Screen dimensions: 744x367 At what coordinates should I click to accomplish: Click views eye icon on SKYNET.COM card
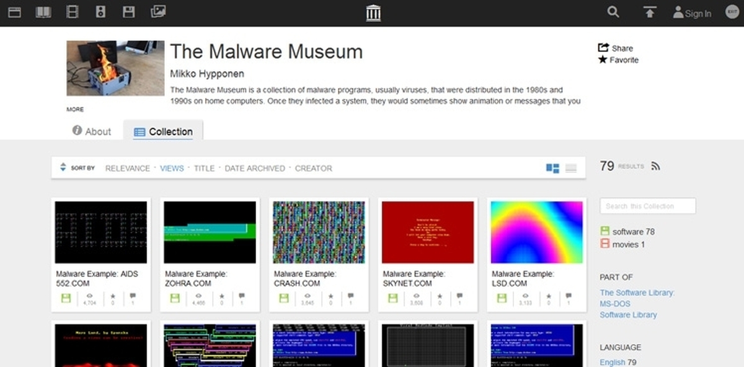415,296
